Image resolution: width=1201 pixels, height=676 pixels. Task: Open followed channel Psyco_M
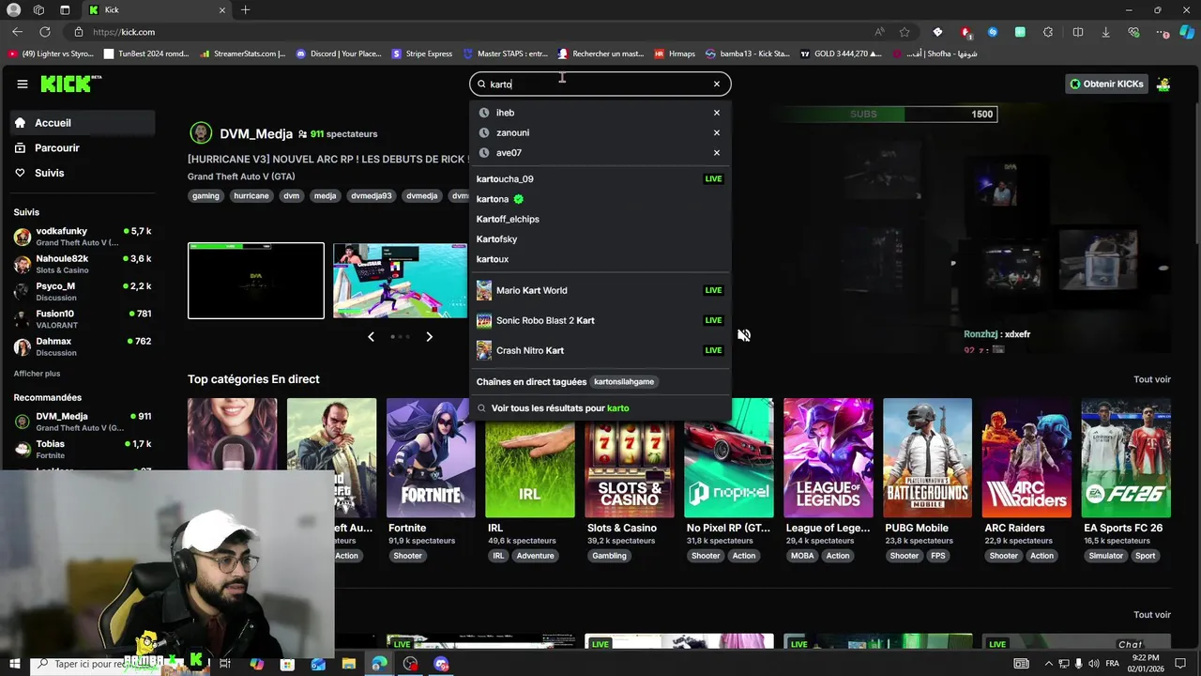(x=82, y=291)
